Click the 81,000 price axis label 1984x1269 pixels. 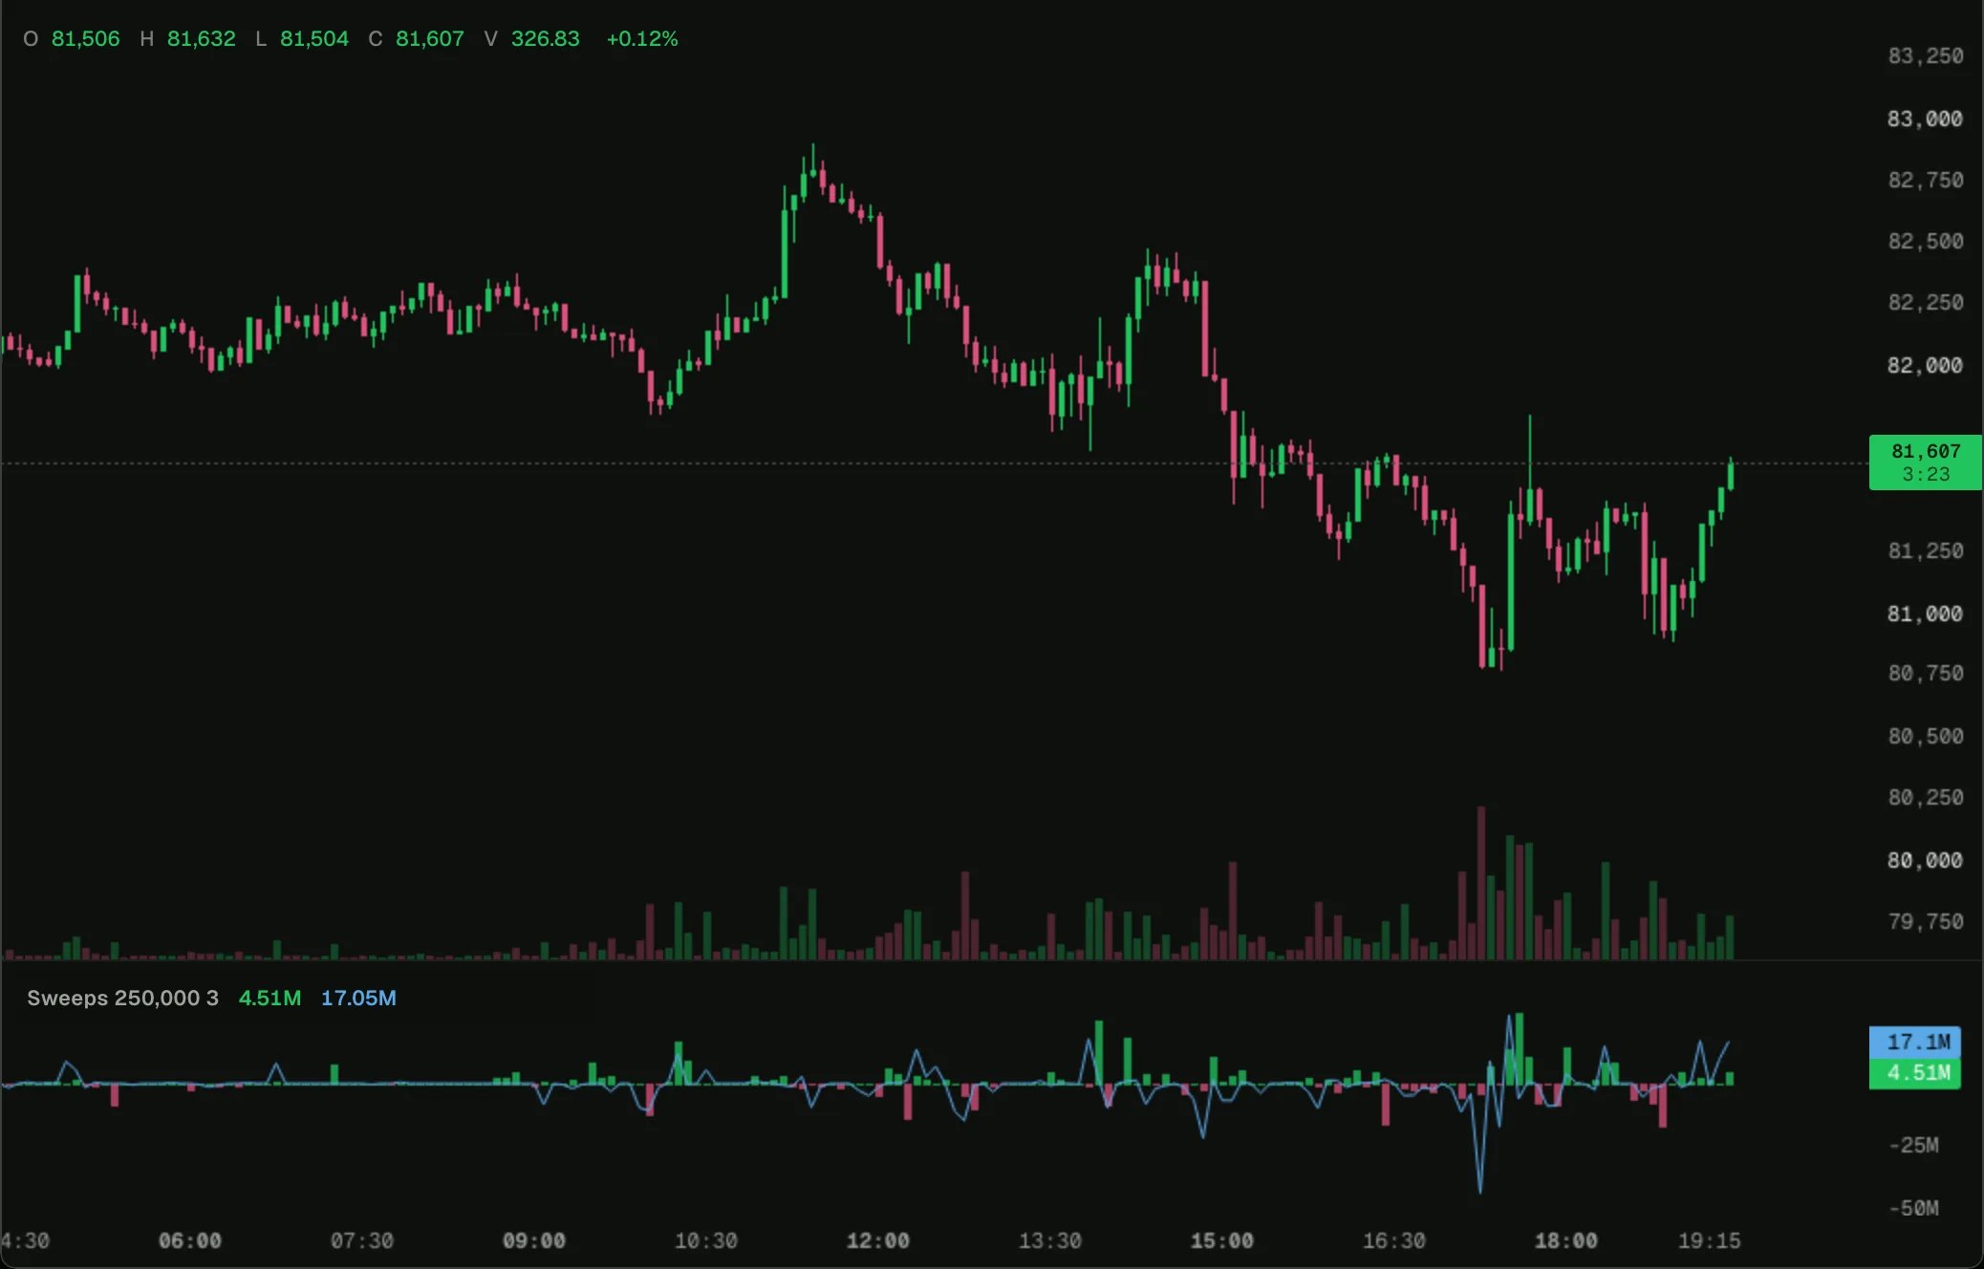tap(1925, 613)
